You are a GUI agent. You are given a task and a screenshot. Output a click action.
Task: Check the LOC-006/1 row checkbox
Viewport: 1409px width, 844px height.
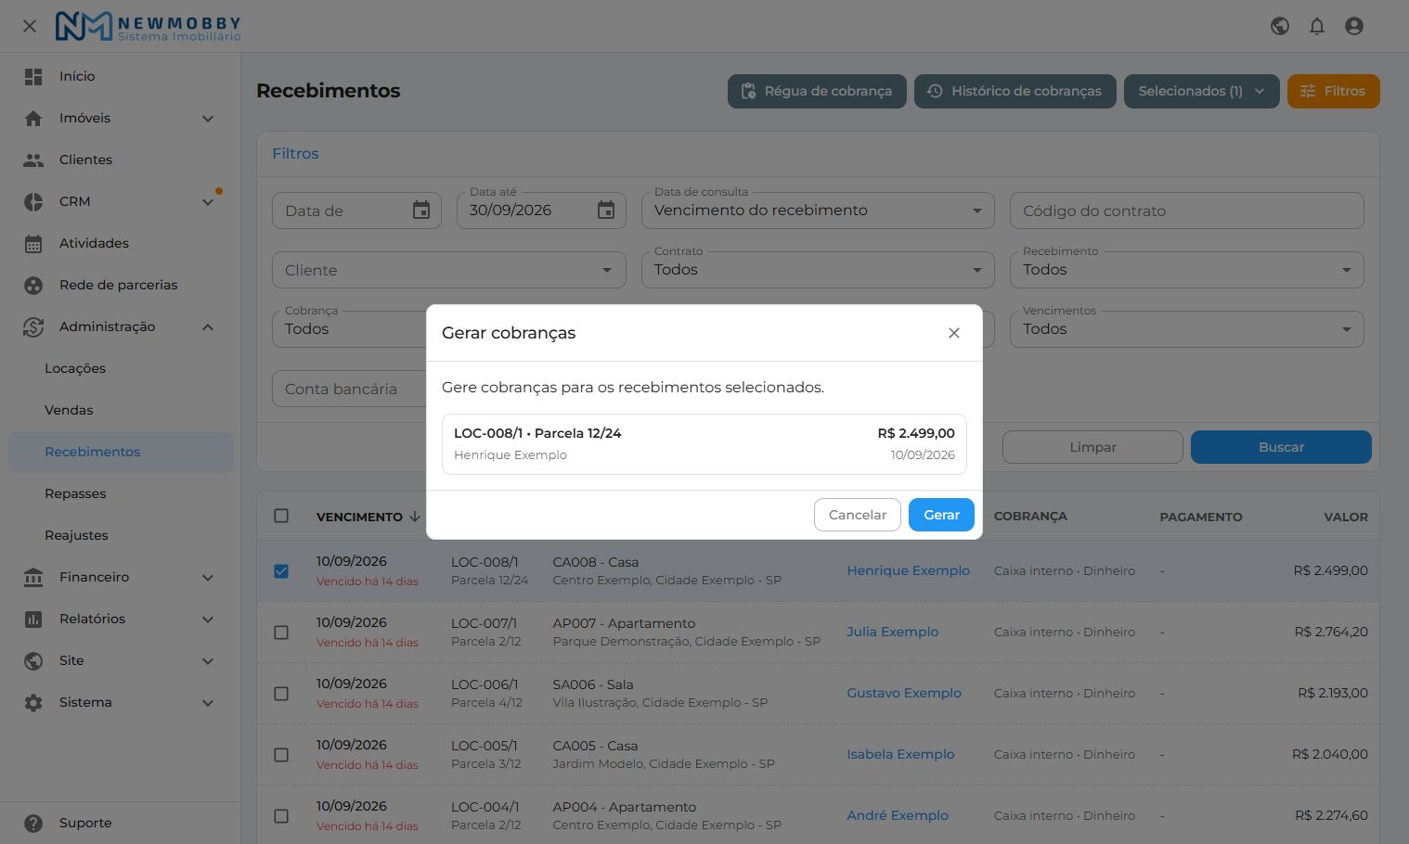(281, 694)
